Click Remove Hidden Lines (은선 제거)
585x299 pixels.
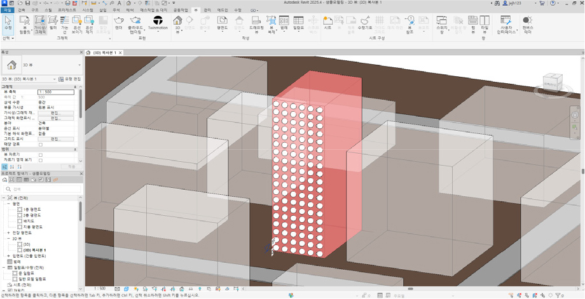[x=89, y=25]
